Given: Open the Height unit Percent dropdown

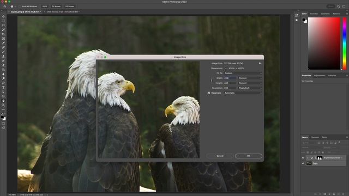Looking at the screenshot, I should (x=250, y=83).
